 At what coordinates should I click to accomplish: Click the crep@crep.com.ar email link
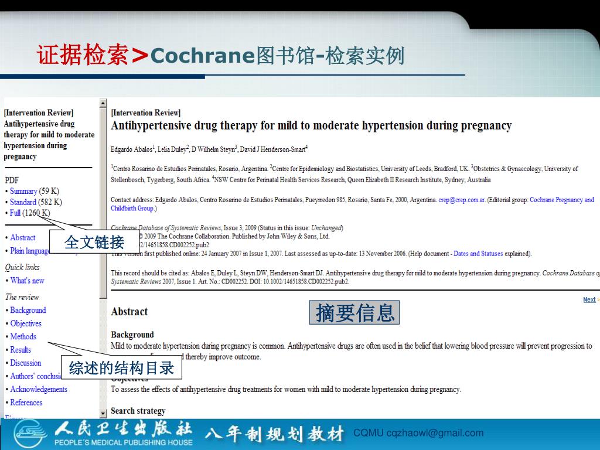(x=462, y=200)
